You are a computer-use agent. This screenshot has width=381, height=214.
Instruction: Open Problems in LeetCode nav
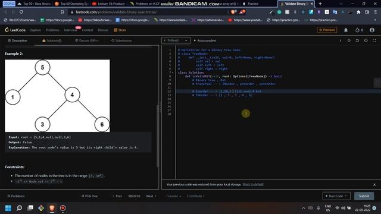pyautogui.click(x=52, y=30)
